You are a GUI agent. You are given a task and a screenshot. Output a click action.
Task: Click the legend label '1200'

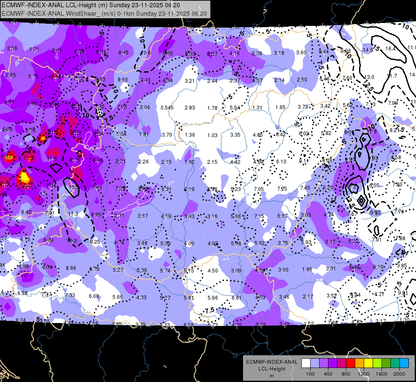coord(363,374)
